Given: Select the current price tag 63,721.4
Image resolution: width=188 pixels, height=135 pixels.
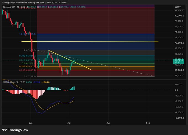Looking at the screenshot, I should 179,61.
